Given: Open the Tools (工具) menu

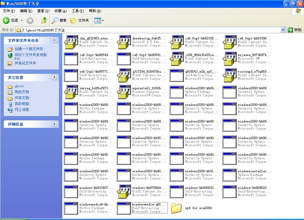Looking at the screenshot, I should [78, 11].
